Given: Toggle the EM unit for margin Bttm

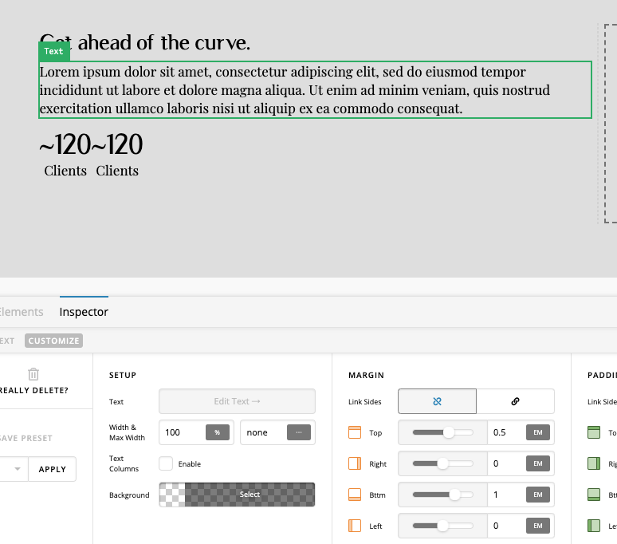Looking at the screenshot, I should tap(537, 495).
